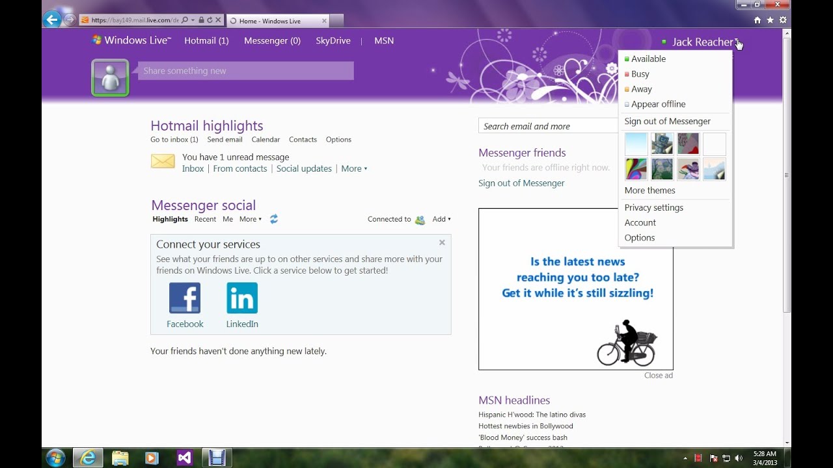Viewport: 833px width, 468px height.
Task: Click the browser Forward arrow
Action: [x=70, y=20]
